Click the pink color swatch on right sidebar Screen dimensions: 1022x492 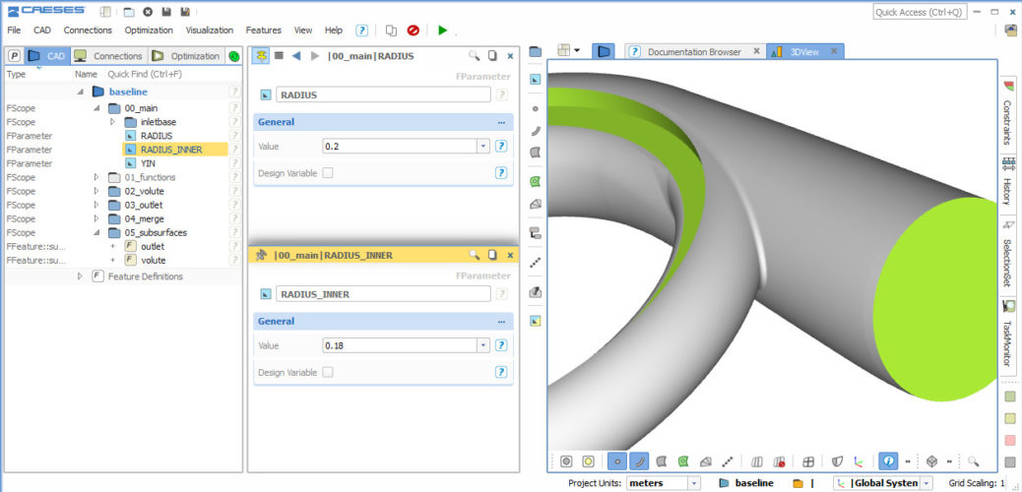coord(1010,440)
